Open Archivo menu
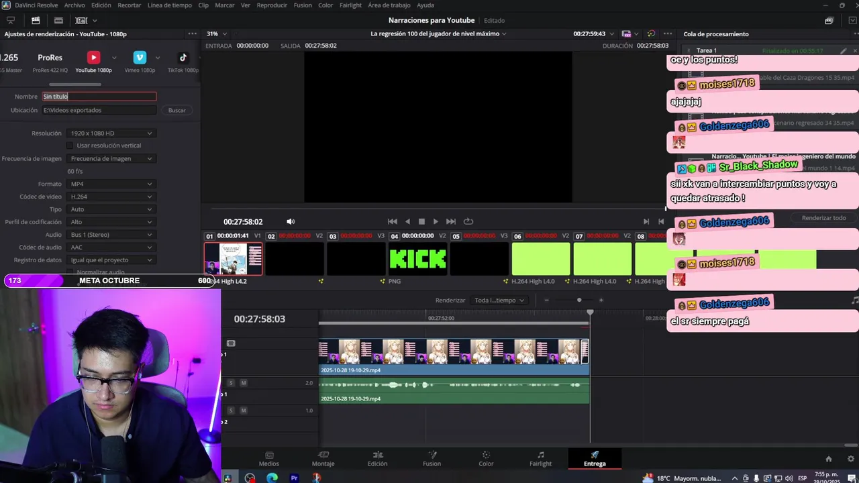Viewport: 859px width, 483px height. tap(74, 5)
